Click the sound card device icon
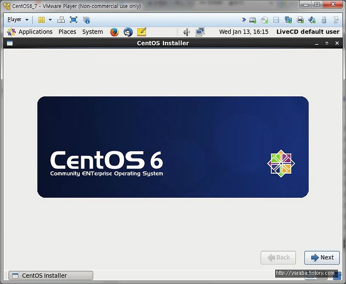Screen dimensions: 346x284 coord(312,20)
